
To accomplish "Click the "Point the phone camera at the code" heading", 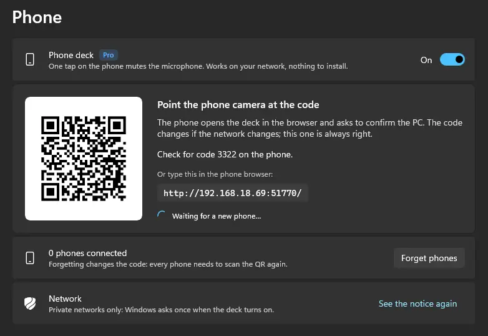I will click(x=238, y=105).
